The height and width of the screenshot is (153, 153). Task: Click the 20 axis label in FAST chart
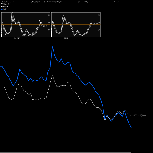click(x=49, y=30)
